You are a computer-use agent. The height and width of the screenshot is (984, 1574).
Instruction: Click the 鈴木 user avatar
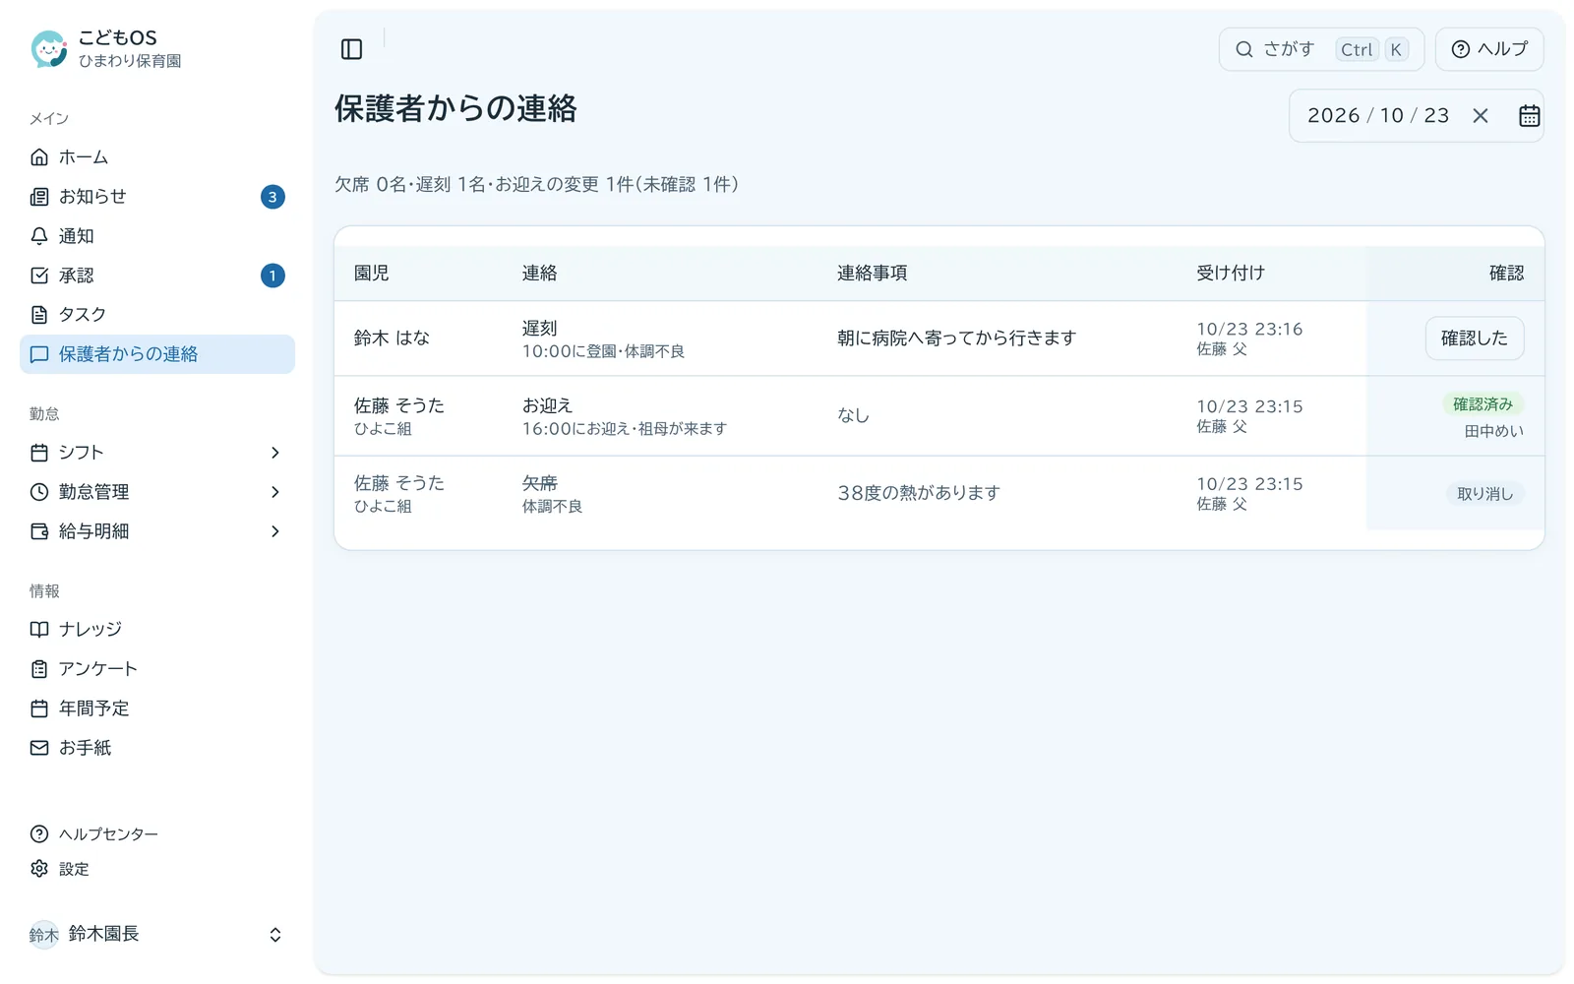click(x=43, y=935)
